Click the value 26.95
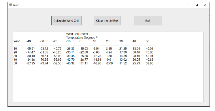 136,60
